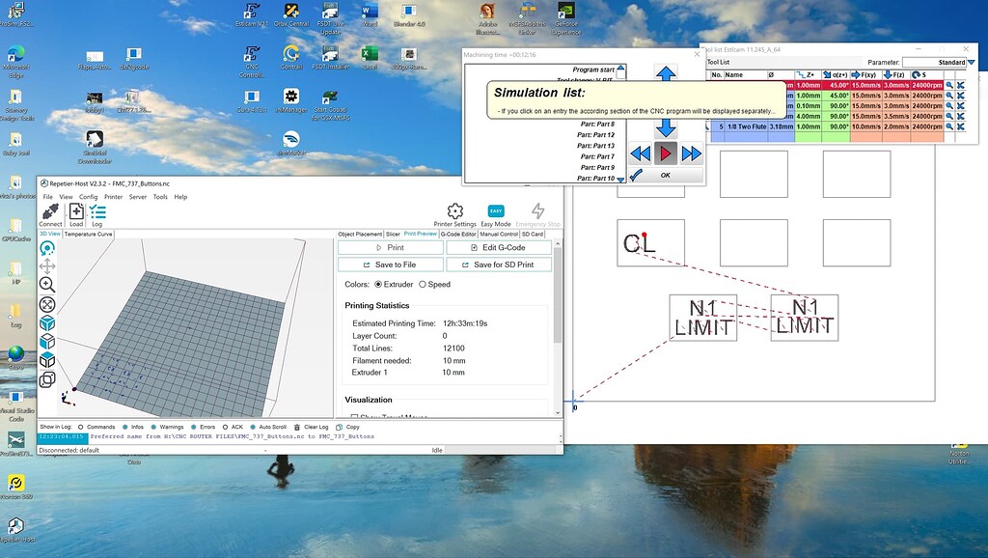Open Printer Settings gear icon
The image size is (988, 558).
(x=454, y=211)
